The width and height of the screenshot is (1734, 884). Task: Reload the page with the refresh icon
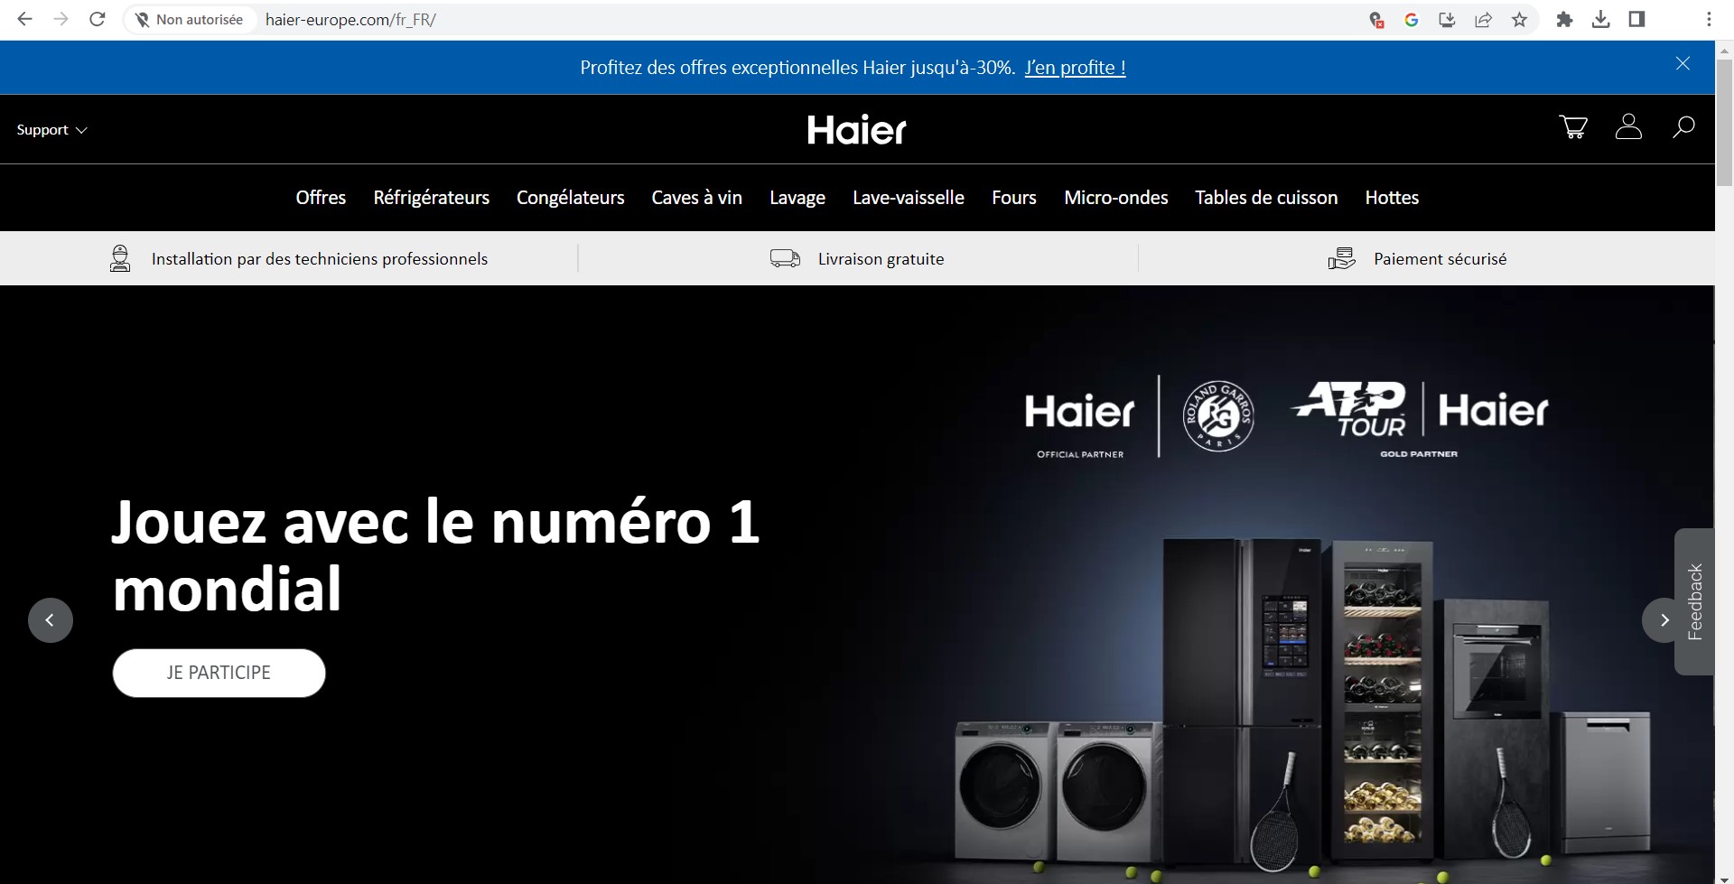pyautogui.click(x=98, y=20)
